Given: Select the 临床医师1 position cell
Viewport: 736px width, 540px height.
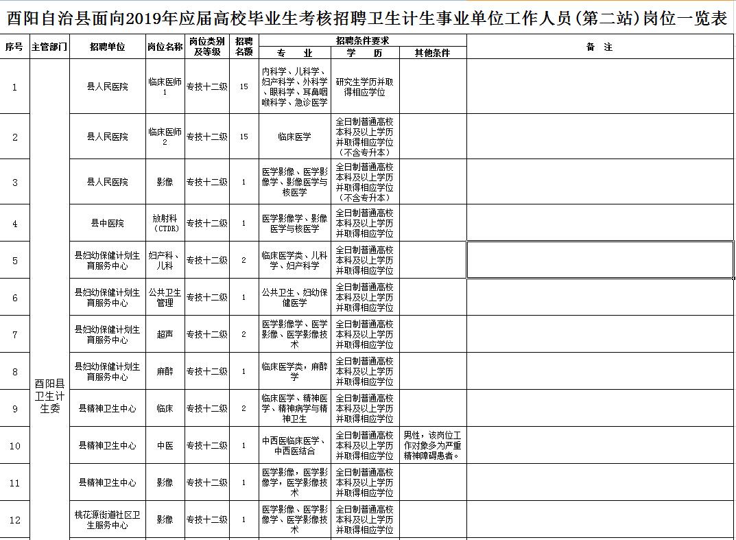Looking at the screenshot, I should tap(165, 86).
